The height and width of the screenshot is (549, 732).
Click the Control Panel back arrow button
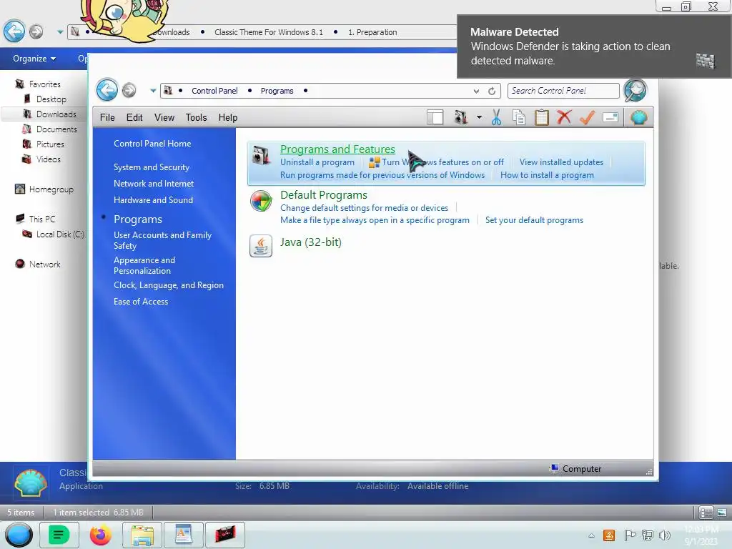coord(107,89)
